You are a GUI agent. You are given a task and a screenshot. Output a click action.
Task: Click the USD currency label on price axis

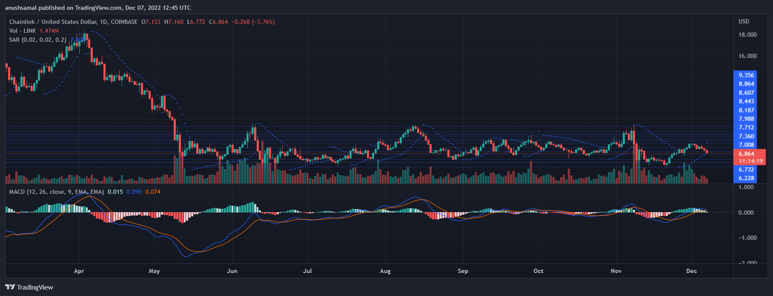[744, 21]
